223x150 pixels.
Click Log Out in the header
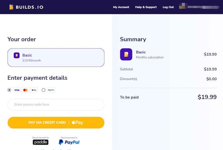[x=168, y=7]
